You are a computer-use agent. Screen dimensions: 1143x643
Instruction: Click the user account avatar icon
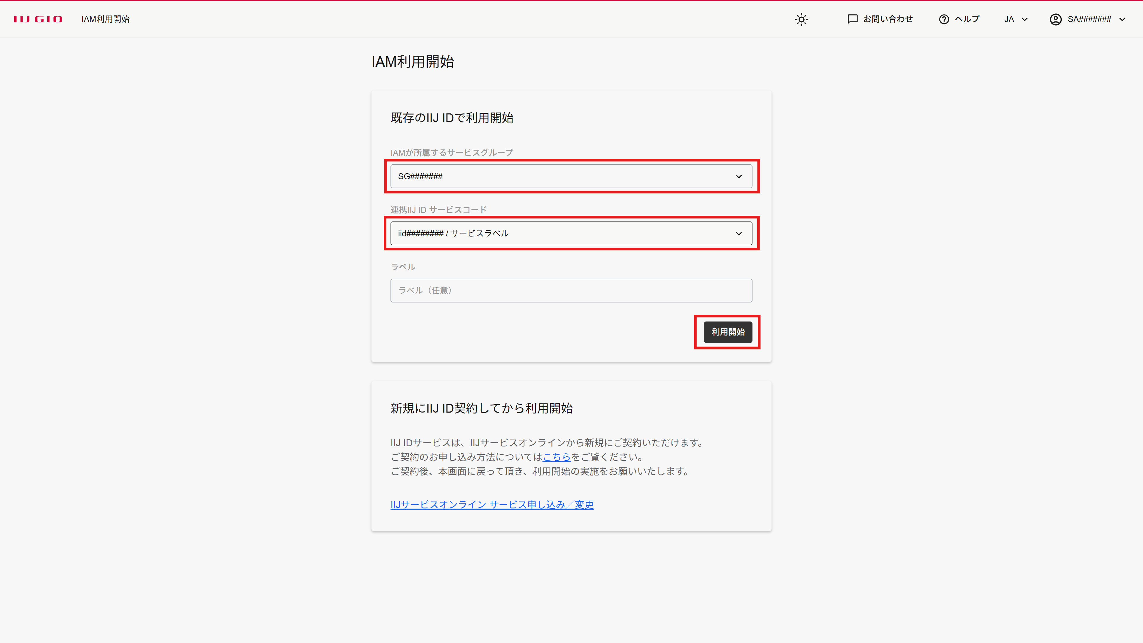click(1055, 19)
